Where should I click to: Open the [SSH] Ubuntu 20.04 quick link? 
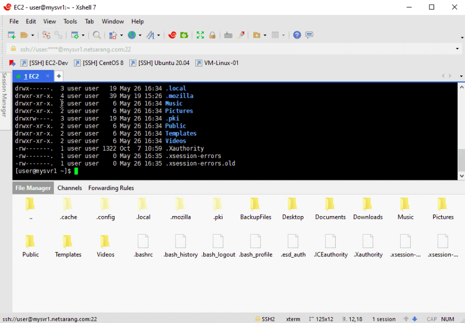[x=159, y=63]
